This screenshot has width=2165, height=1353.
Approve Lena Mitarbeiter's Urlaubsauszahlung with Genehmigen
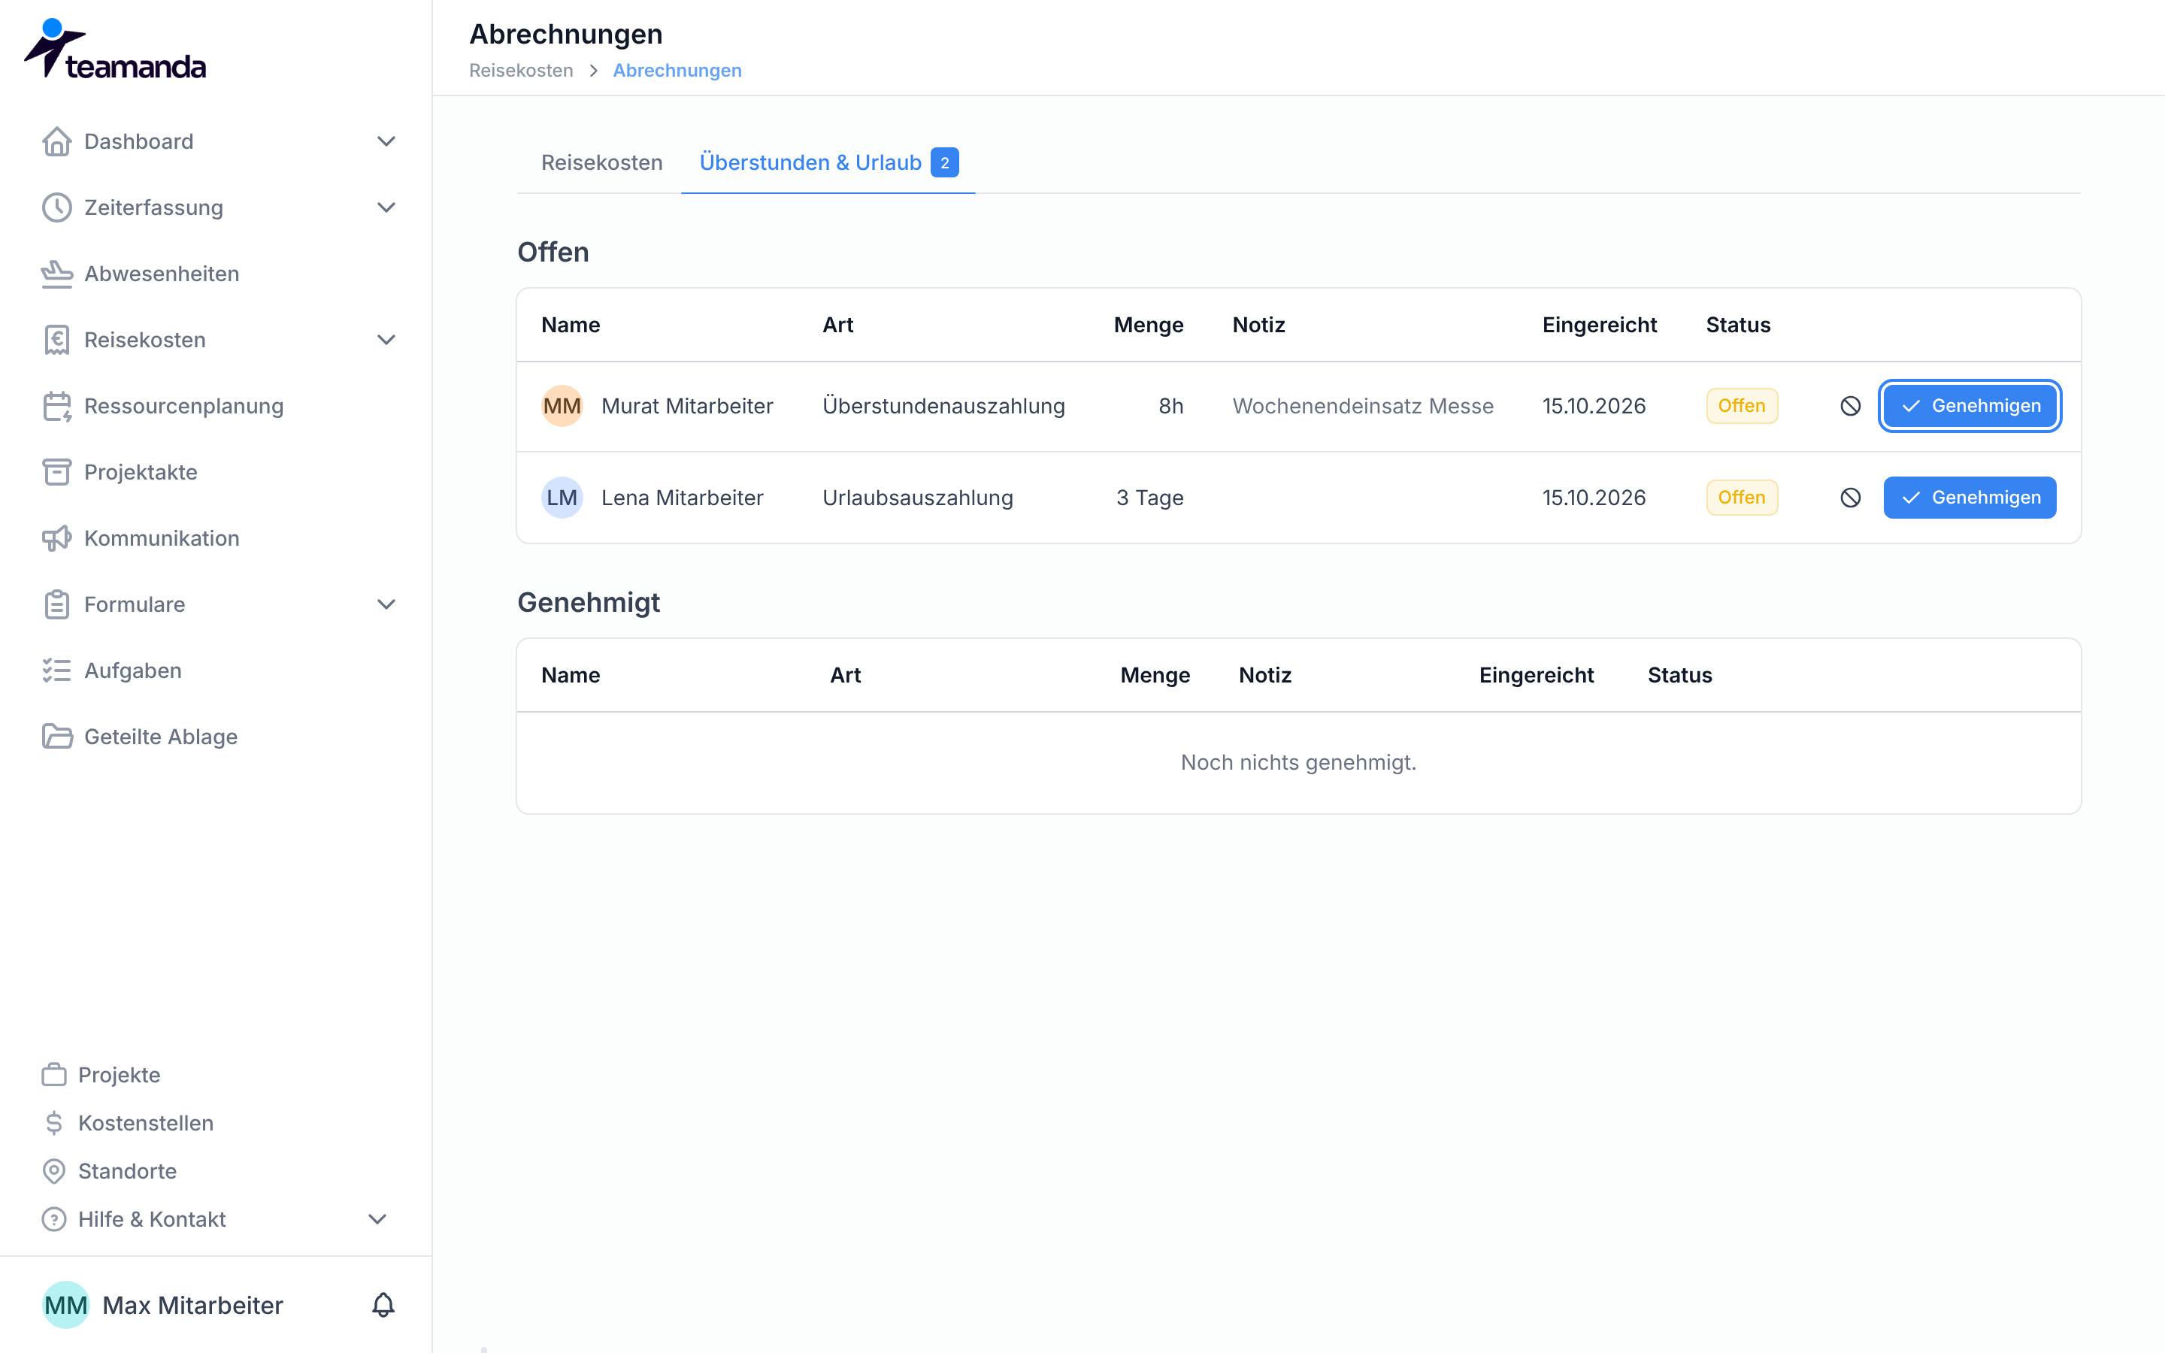(x=1970, y=498)
